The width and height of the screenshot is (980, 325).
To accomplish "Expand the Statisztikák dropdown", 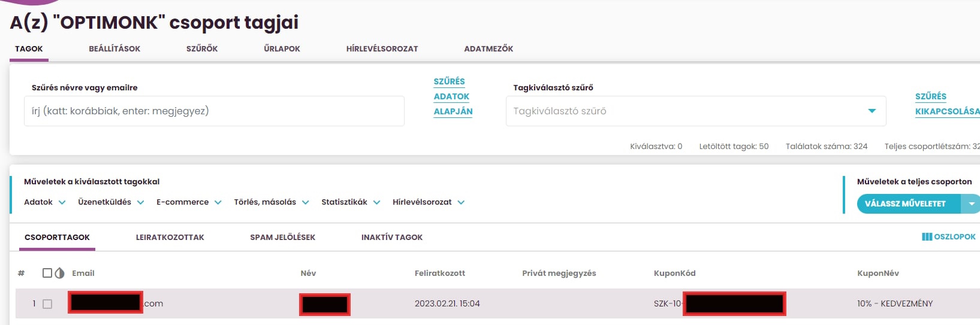I will pos(351,202).
